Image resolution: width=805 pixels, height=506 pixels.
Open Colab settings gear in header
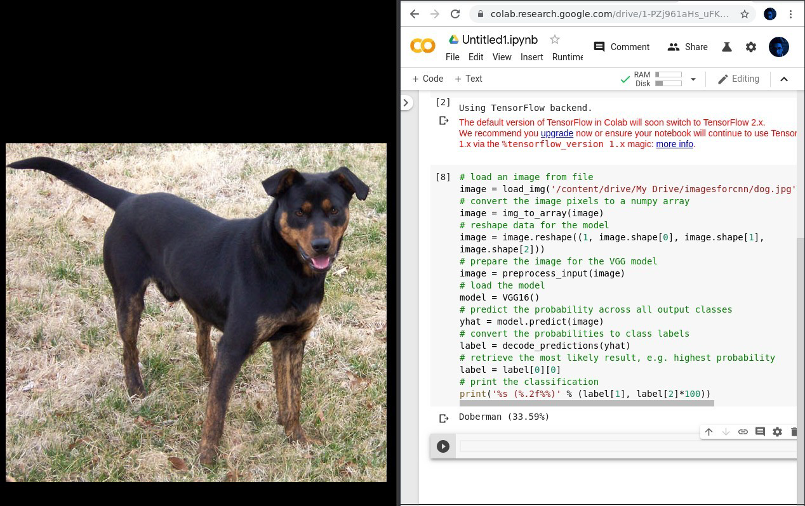click(x=751, y=47)
